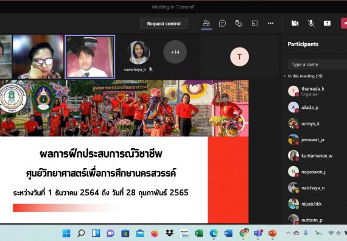Open the Teams Chat taskbar icon
Screen dimensions: 347x241
[110, 233]
